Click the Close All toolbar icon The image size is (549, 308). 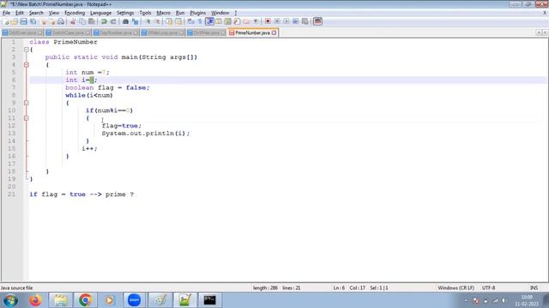(52, 21)
